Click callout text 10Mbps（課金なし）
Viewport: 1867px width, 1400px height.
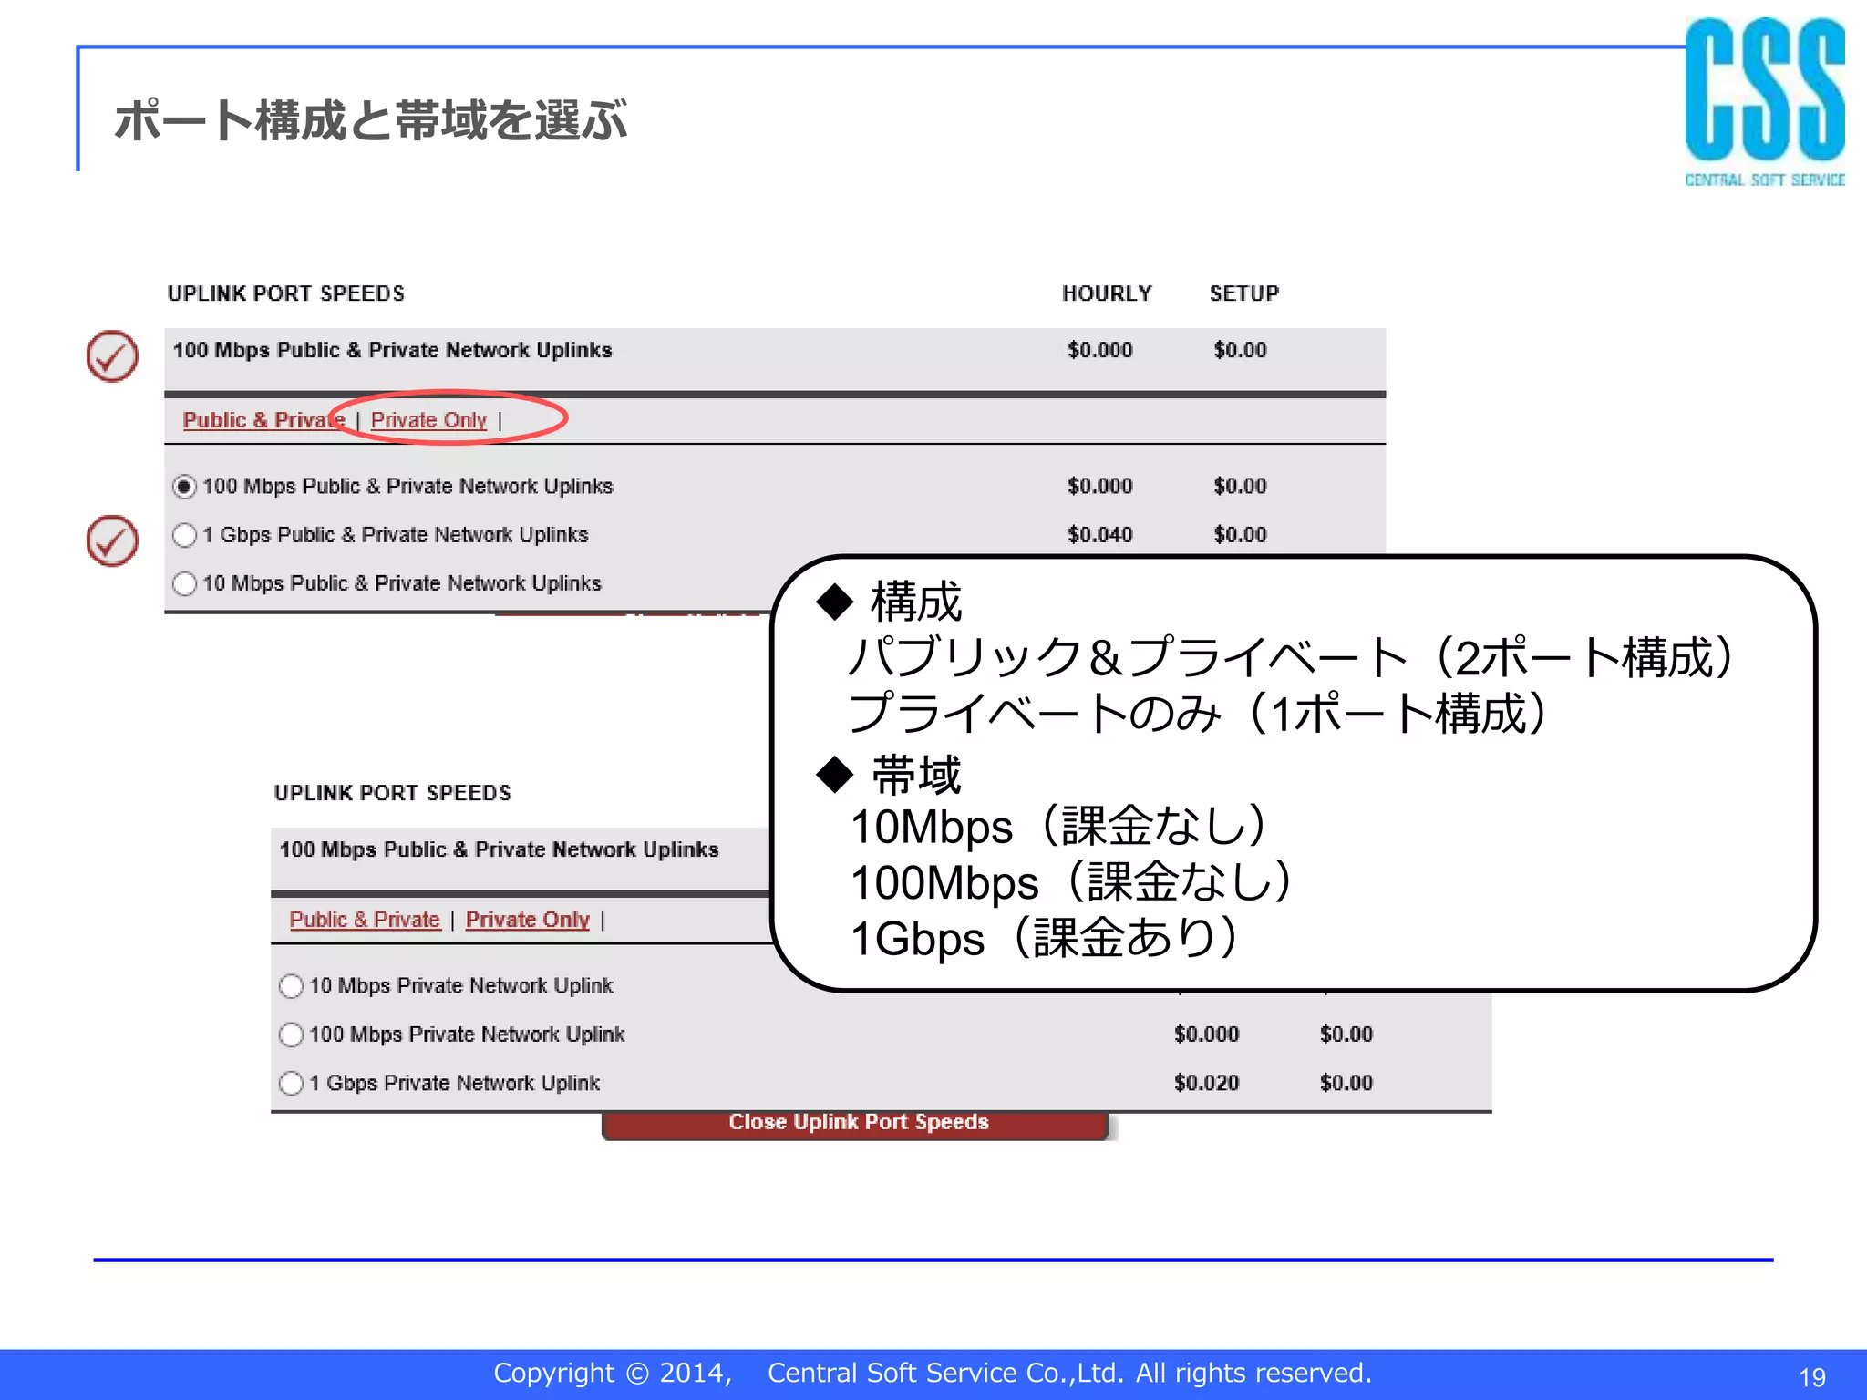[x=1058, y=826]
